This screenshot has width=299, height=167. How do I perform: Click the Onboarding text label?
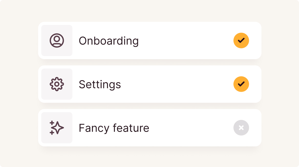[109, 41]
